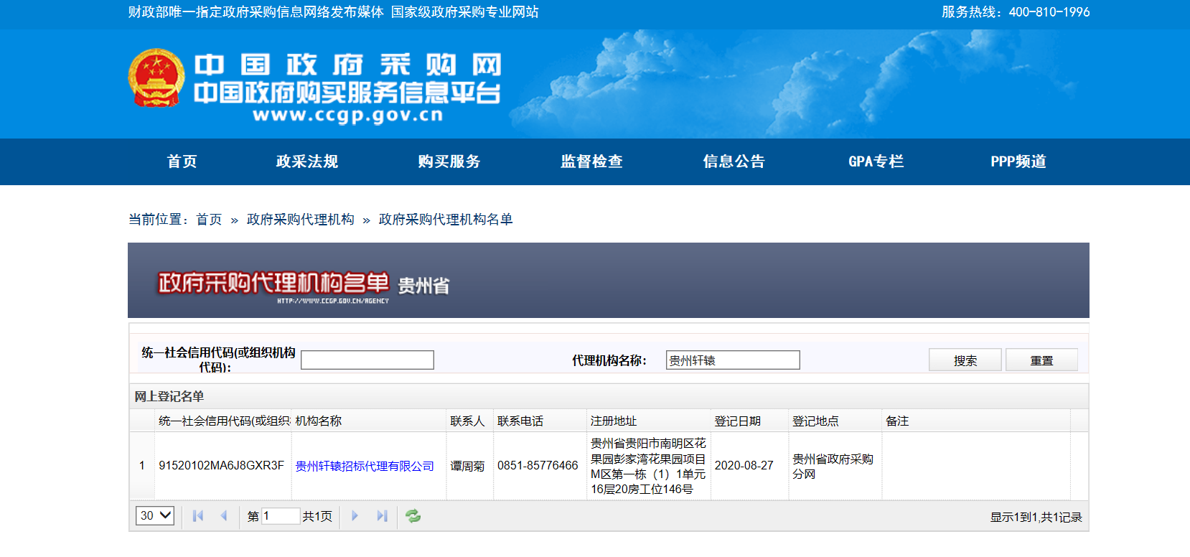Click 政府采购代理机构 breadcrumb link

300,220
